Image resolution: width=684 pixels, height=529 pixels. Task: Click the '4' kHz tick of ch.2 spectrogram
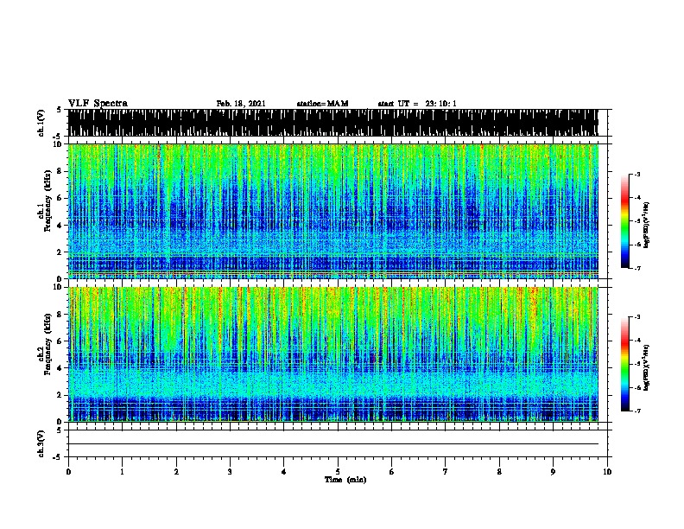point(60,368)
